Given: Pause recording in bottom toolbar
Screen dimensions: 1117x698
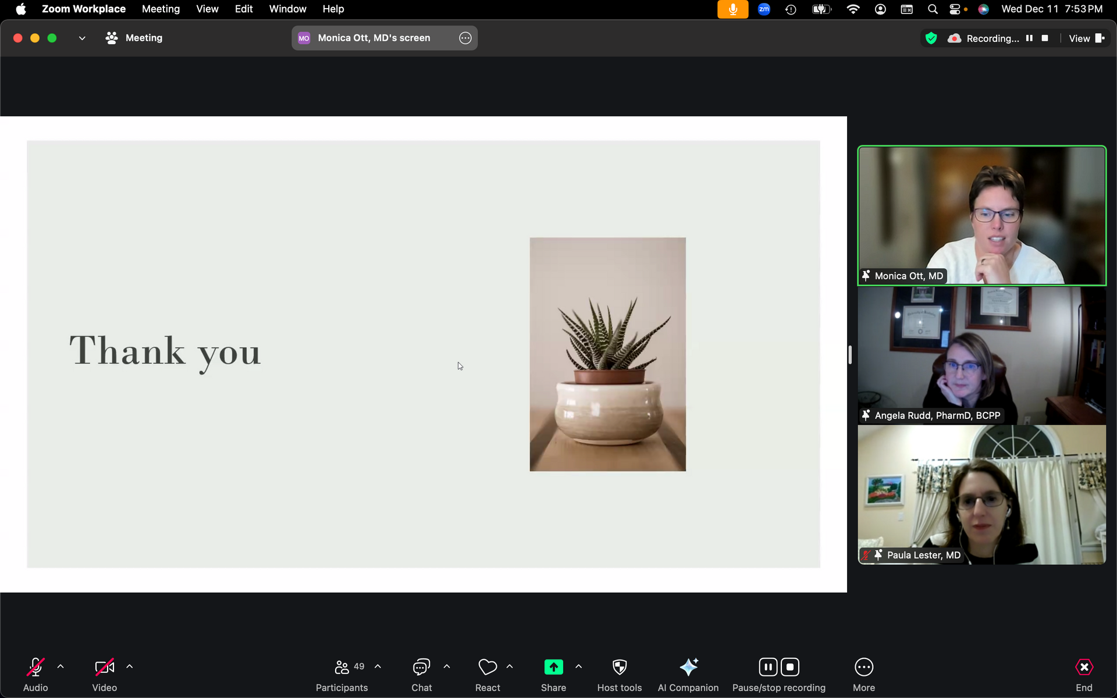Looking at the screenshot, I should [x=768, y=667].
